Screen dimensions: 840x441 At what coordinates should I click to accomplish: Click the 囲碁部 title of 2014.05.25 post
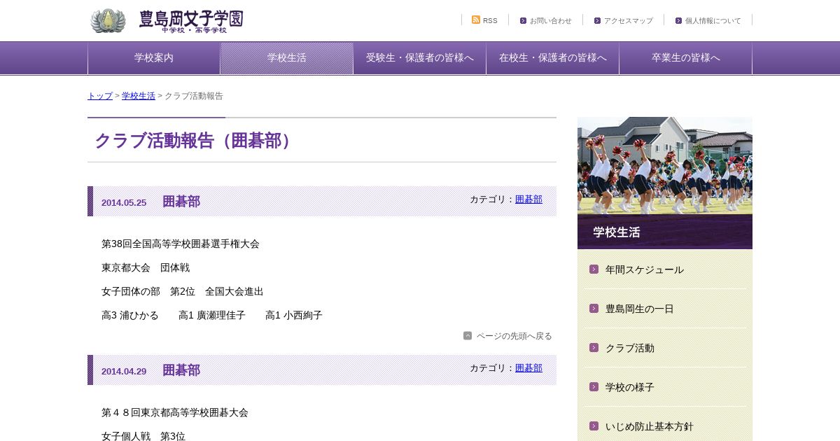[181, 202]
